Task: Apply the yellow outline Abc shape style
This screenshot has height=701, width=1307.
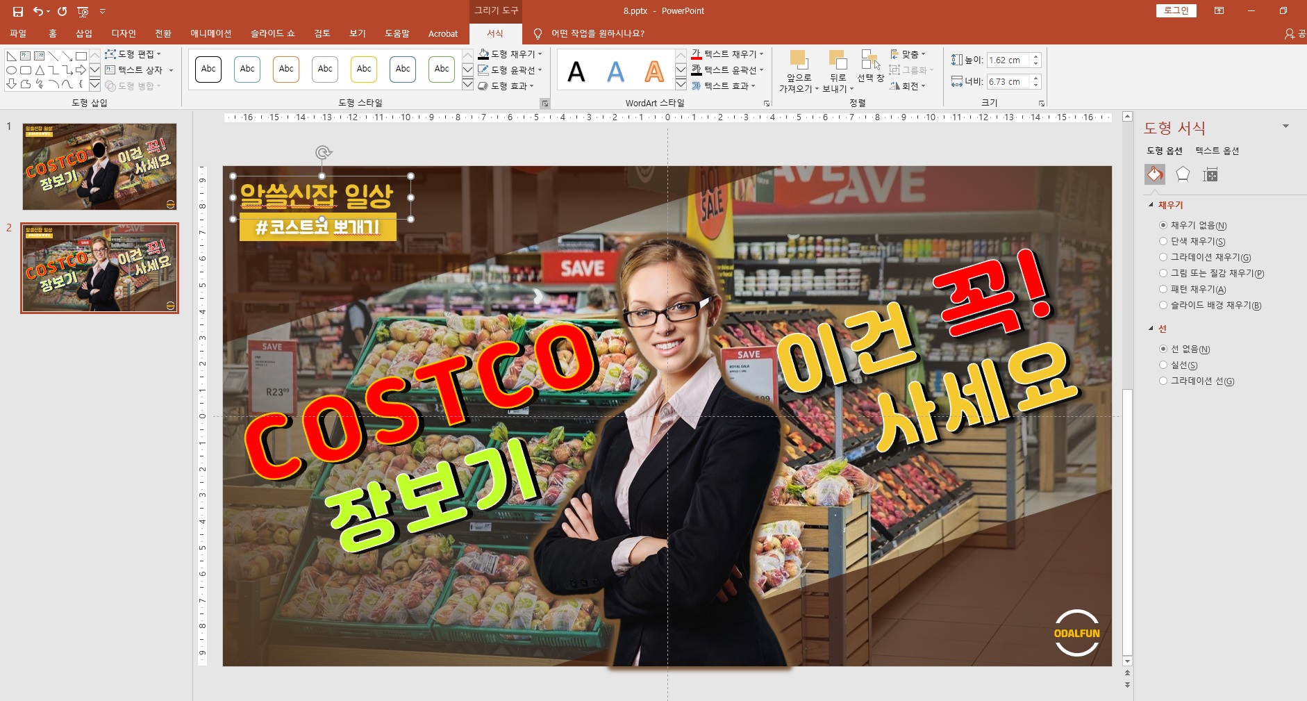Action: tap(364, 69)
